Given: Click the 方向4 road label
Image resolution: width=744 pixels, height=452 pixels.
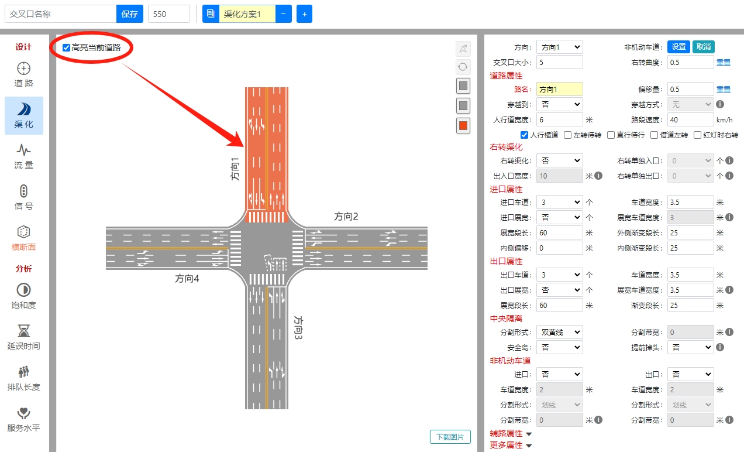Looking at the screenshot, I should (x=187, y=279).
